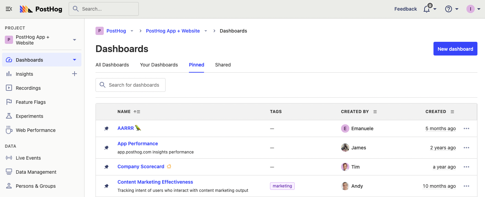Switch to the All Dashboards tab
The height and width of the screenshot is (197, 485).
tap(112, 65)
